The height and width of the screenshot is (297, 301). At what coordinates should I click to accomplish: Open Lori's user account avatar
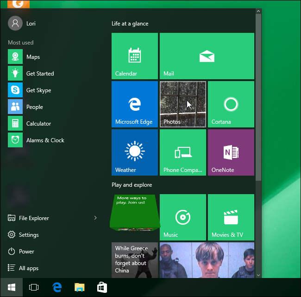(x=15, y=23)
